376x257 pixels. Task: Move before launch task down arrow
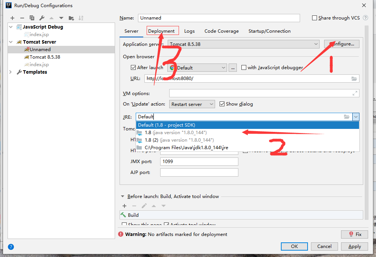[x=164, y=206]
